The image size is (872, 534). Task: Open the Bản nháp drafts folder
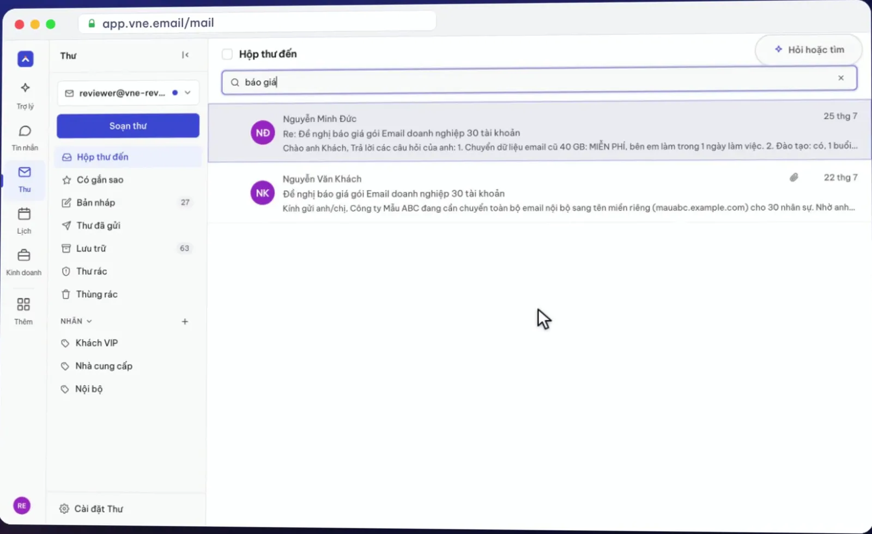(x=128, y=203)
